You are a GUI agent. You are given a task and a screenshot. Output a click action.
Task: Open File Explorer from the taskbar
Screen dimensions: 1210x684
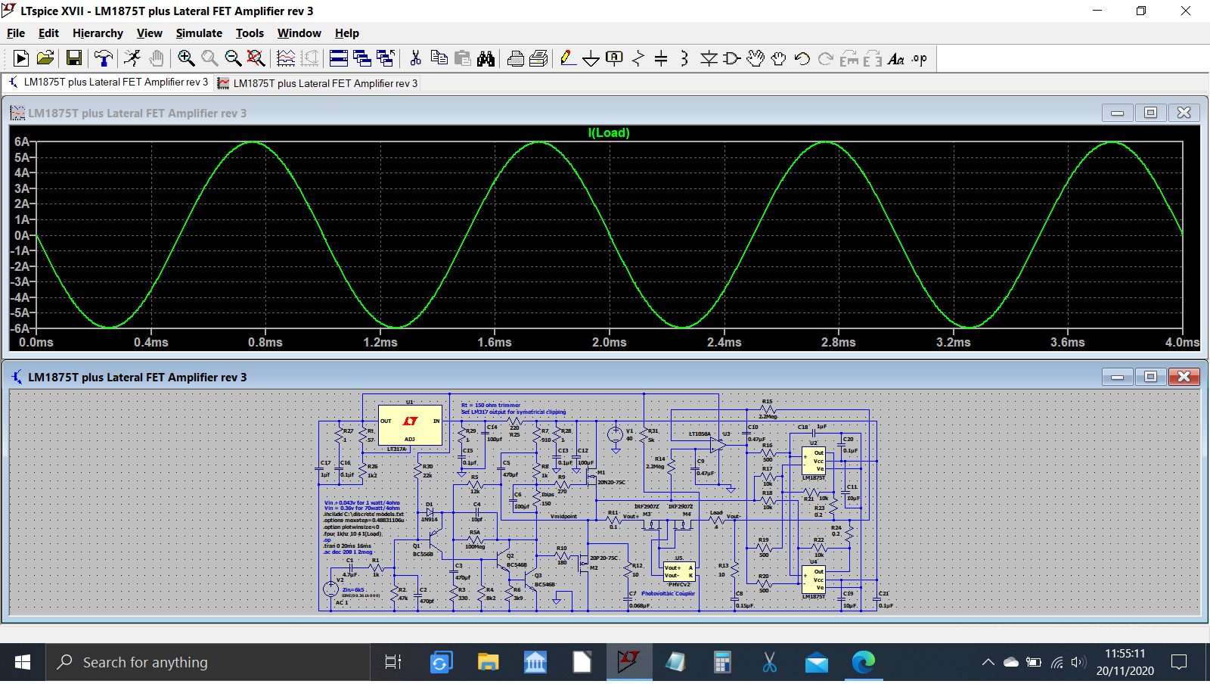click(x=488, y=662)
